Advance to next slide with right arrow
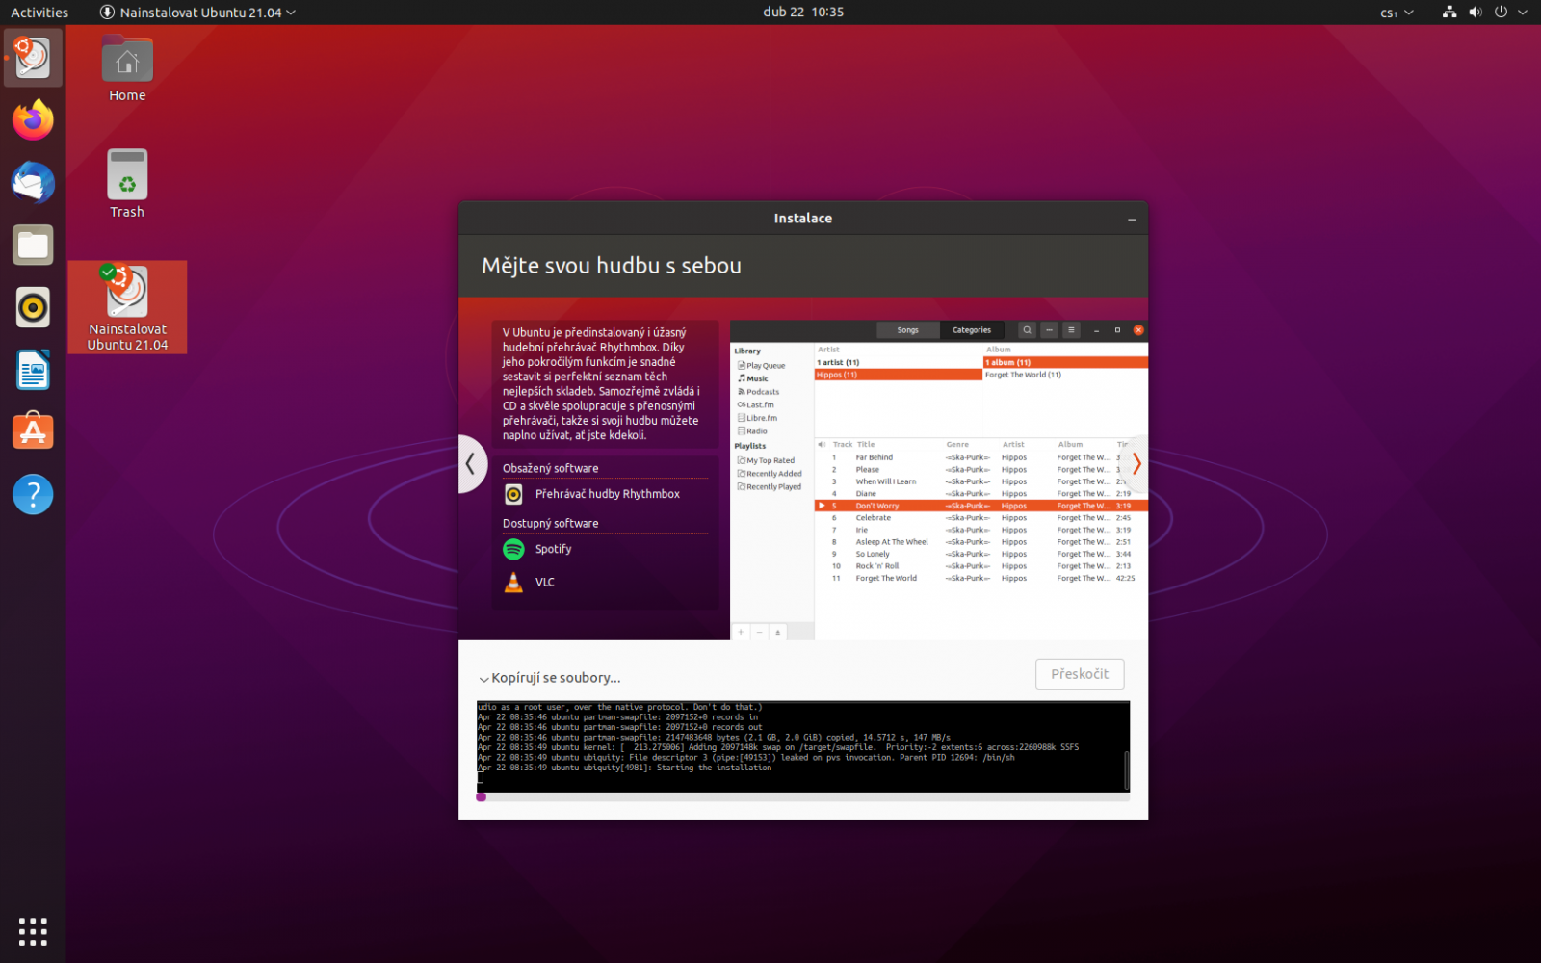 [x=1136, y=463]
